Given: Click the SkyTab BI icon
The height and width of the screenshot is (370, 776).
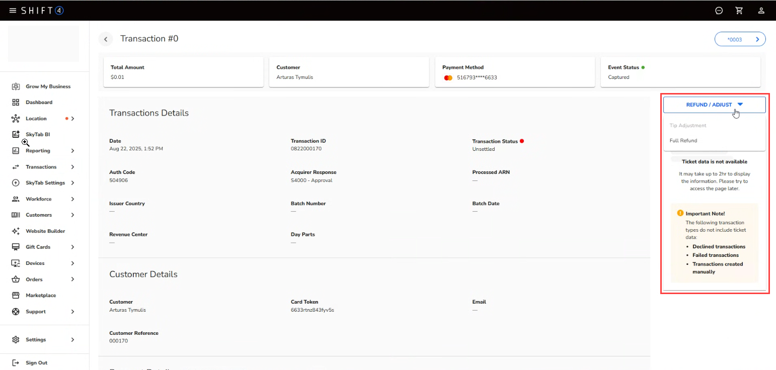Looking at the screenshot, I should coord(16,135).
